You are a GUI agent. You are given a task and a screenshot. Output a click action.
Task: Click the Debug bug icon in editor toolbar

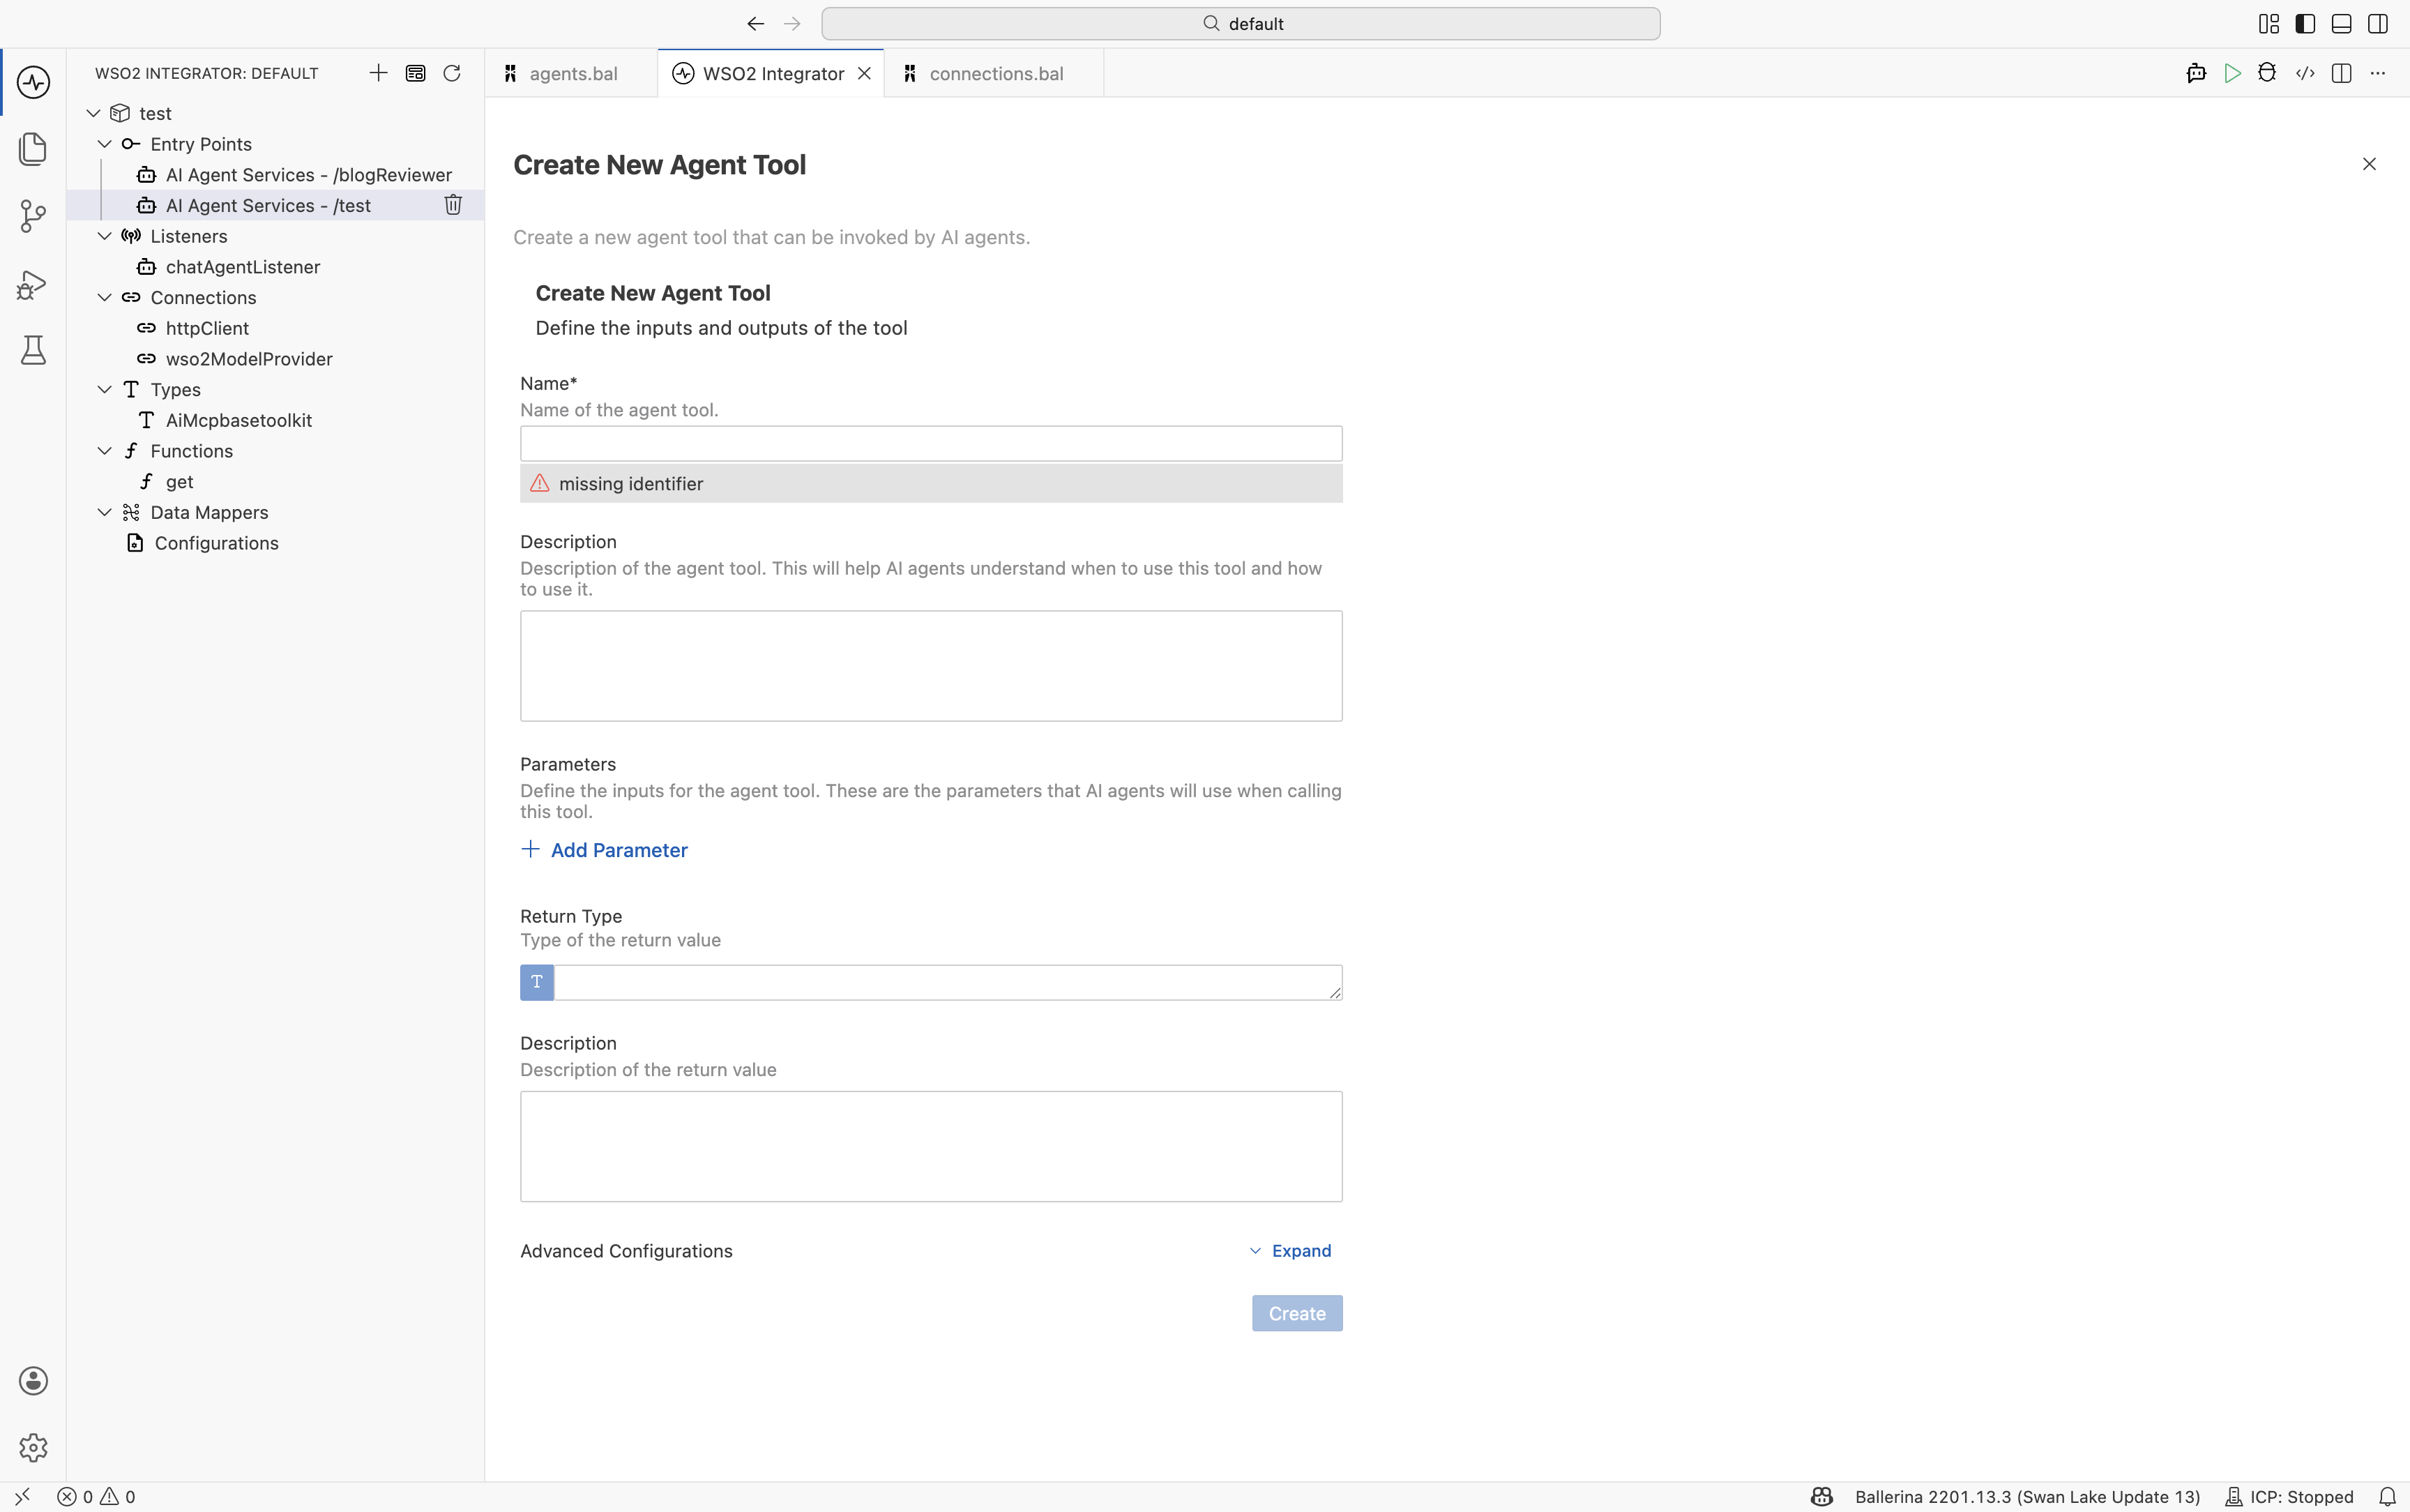point(2267,73)
